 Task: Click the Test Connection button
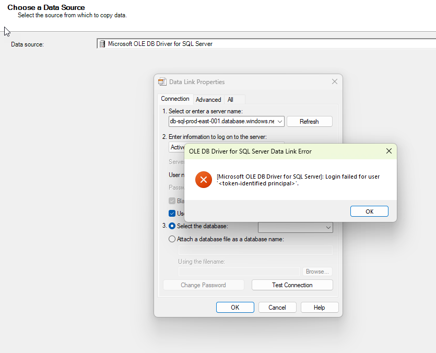(x=292, y=285)
